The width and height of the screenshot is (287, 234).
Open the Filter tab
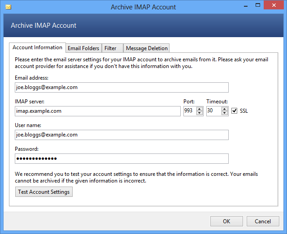[110, 48]
